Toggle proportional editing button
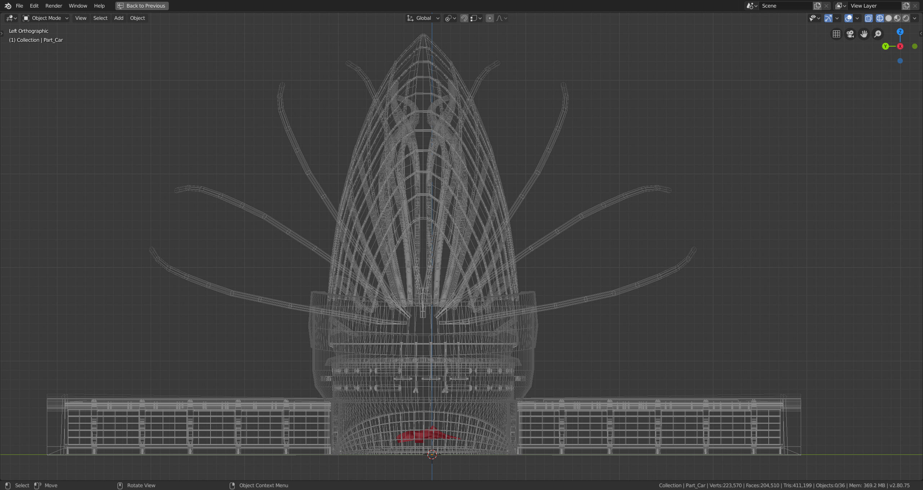The image size is (923, 490). 490,18
